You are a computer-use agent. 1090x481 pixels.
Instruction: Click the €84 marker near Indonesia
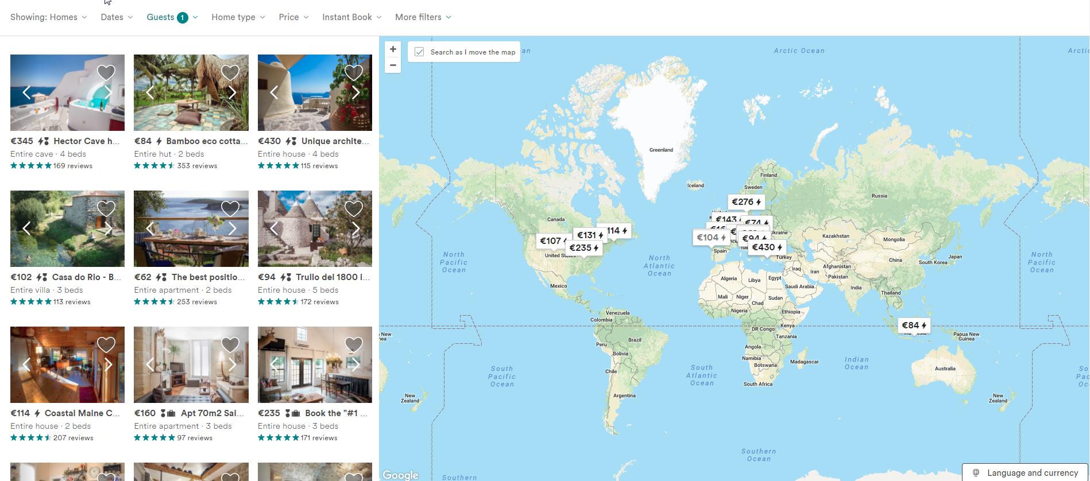pos(914,325)
